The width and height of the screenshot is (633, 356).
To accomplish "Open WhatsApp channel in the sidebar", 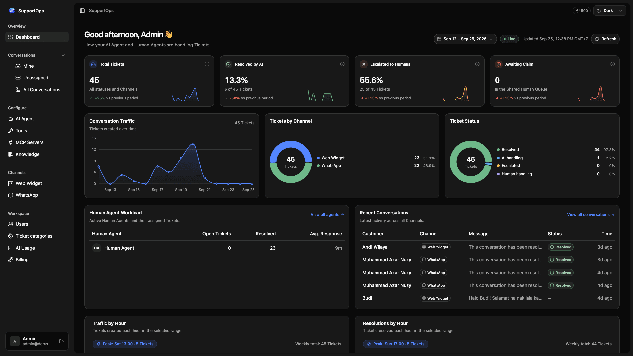I will pos(37,195).
